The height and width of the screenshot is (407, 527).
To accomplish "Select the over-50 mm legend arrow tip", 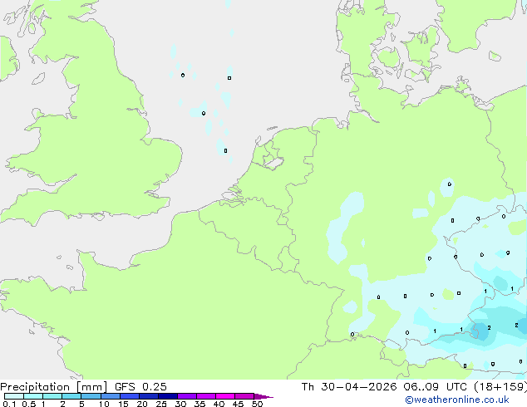I will click(263, 396).
